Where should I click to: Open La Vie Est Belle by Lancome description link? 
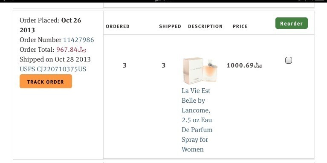[197, 120]
